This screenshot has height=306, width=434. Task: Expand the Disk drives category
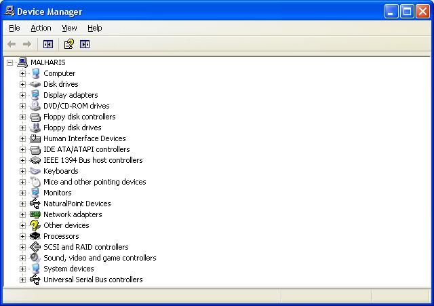22,84
